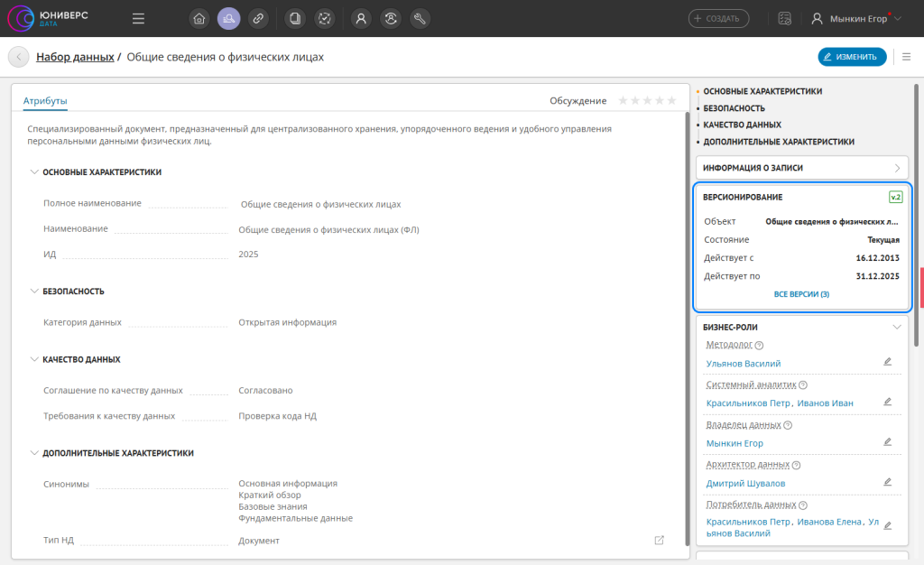Expand the Информация о записи panel
Screen dimensions: 924x565
pos(897,168)
